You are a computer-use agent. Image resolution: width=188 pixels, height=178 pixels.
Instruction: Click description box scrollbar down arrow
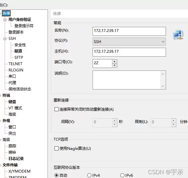(162, 86)
